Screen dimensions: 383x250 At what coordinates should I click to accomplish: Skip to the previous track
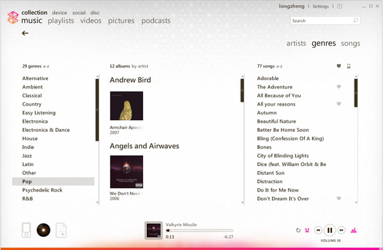318,230
